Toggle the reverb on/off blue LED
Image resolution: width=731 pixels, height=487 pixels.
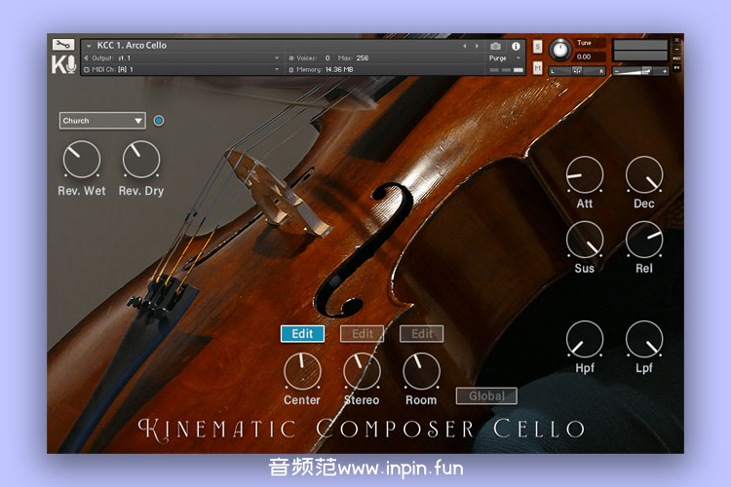point(159,121)
